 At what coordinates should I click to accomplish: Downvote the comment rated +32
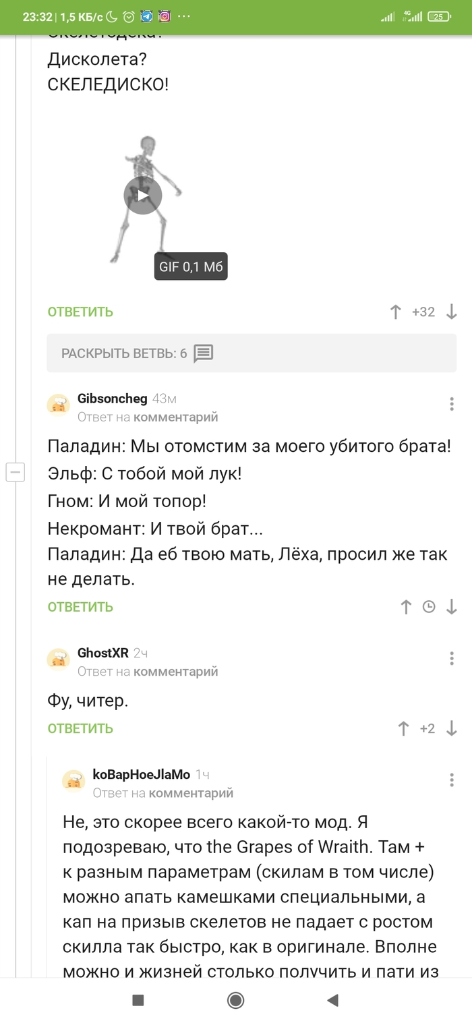[452, 312]
